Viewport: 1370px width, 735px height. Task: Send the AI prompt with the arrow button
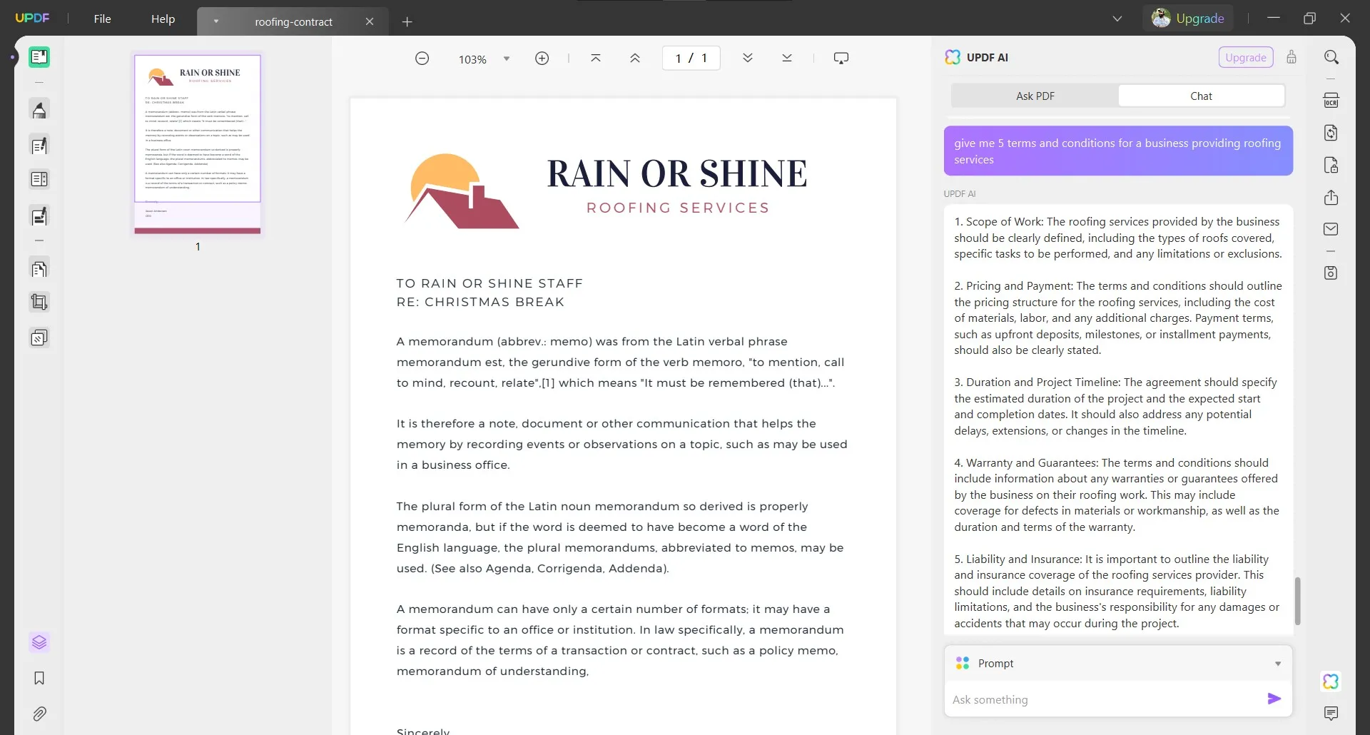pyautogui.click(x=1274, y=699)
